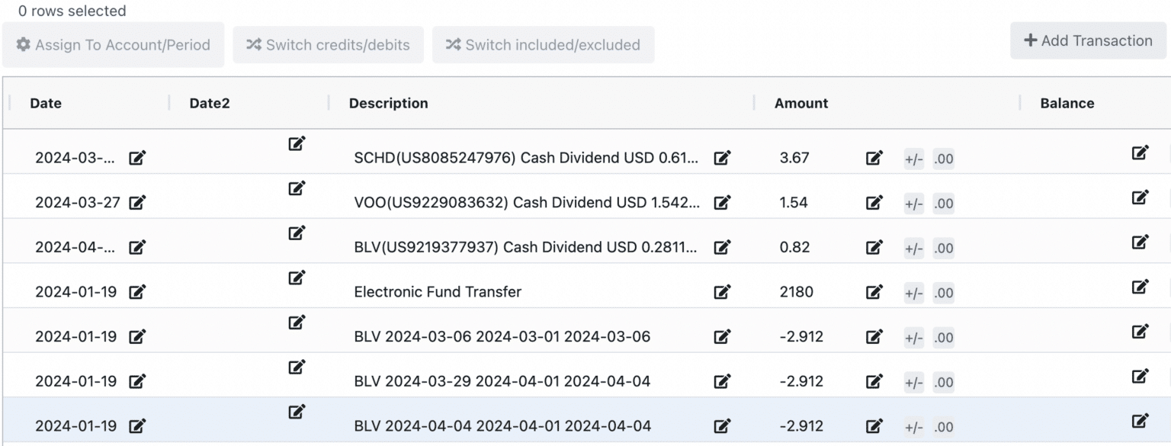Image resolution: width=1171 pixels, height=446 pixels.
Task: Open Assign To Account/Period
Action: coord(113,44)
